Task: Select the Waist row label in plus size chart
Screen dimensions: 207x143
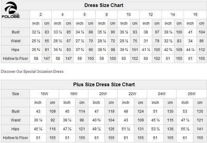Action: [15, 120]
